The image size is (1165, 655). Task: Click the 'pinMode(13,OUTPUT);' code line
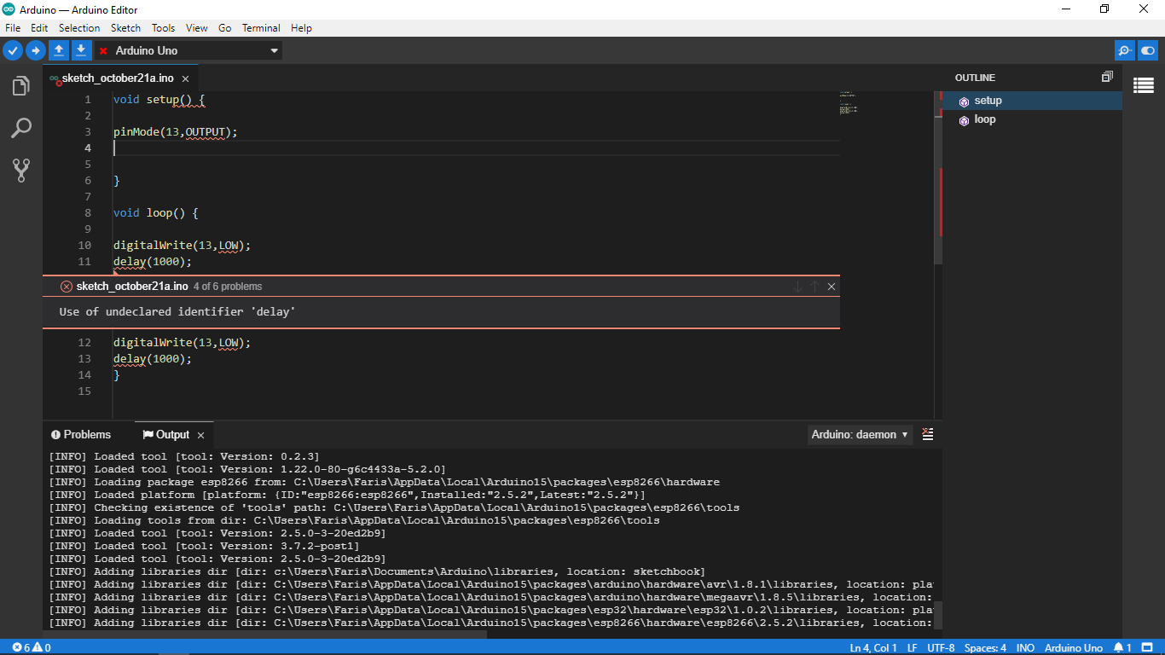pos(175,132)
